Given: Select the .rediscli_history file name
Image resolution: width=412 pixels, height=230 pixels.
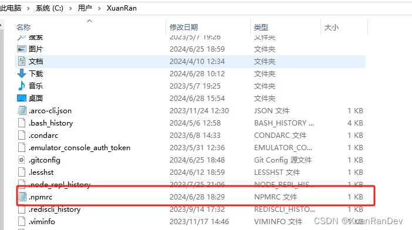Looking at the screenshot, I should tap(55, 209).
